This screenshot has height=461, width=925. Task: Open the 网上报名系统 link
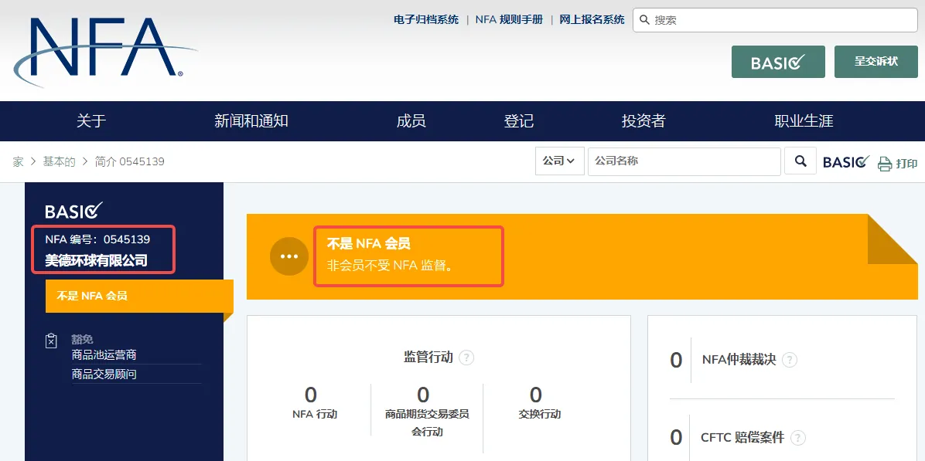(x=592, y=19)
